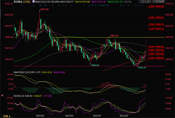Click the 2023/07 date on time axis
The height and width of the screenshot is (118, 175).
pos(97,115)
